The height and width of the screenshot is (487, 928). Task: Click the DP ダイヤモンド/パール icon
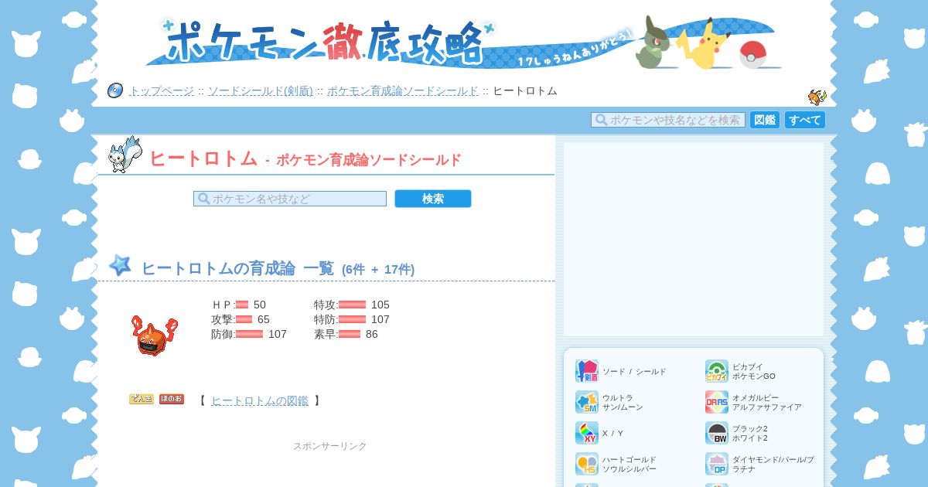(717, 464)
